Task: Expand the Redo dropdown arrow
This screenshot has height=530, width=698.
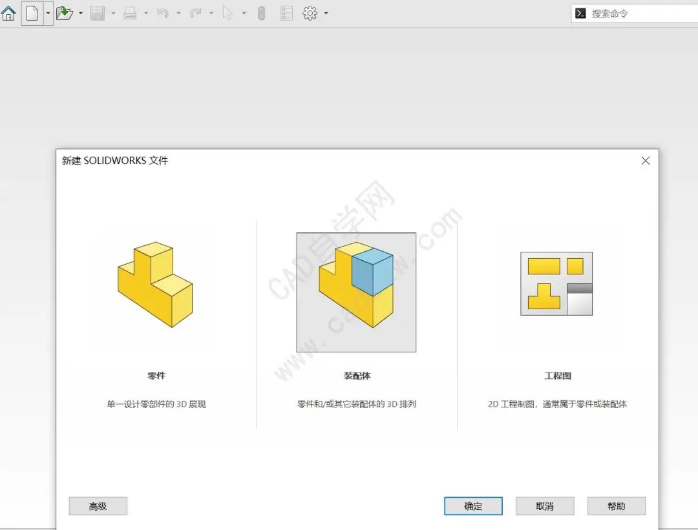Action: (x=211, y=14)
